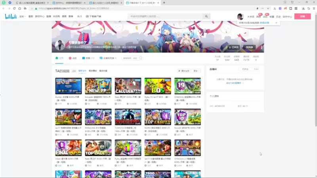Click 下载客户端 download client link
This screenshot has width=317, height=178.
point(94,16)
